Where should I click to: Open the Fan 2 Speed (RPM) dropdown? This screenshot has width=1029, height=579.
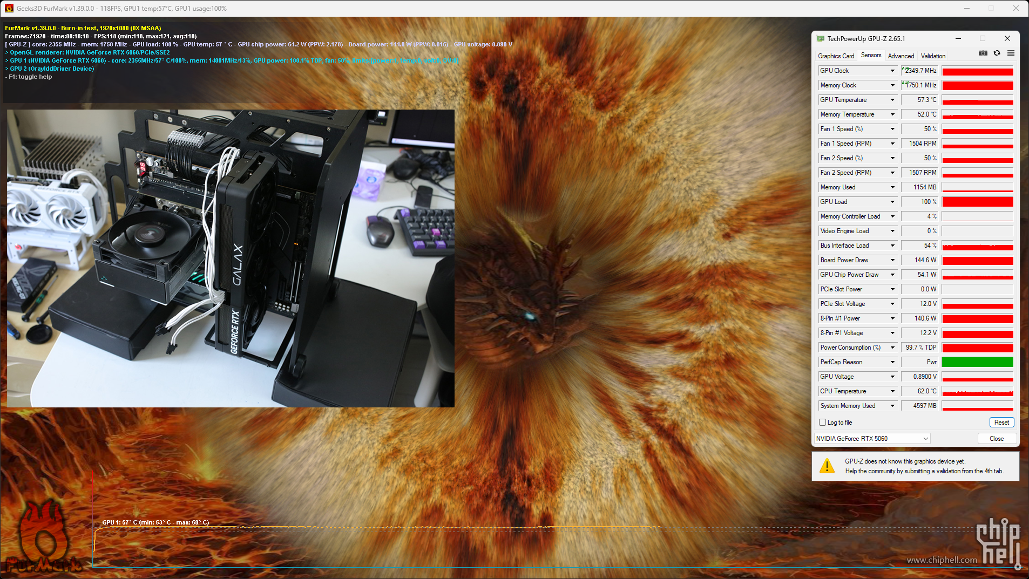point(892,173)
